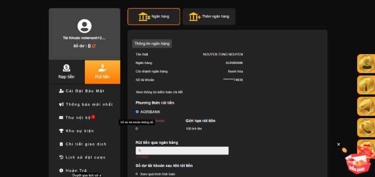375x177 pixels.
Task: Select the AGRIBANK radio button
Action: click(137, 112)
